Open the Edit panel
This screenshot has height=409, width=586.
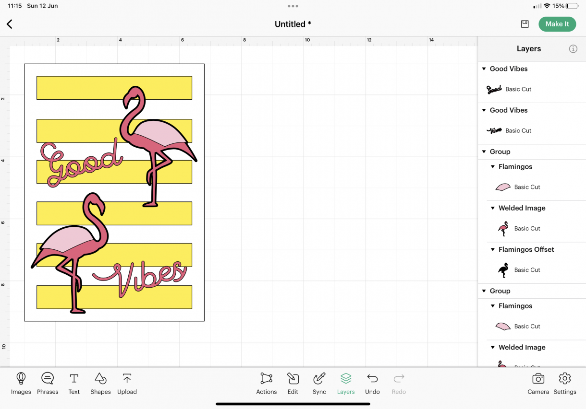[293, 383]
